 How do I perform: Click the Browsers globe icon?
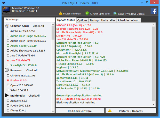7,70
